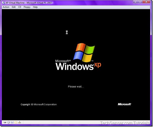The width and height of the screenshot is (153, 127).
Task: Click the Virtual PC title bar icon
Action: pos(3,3)
